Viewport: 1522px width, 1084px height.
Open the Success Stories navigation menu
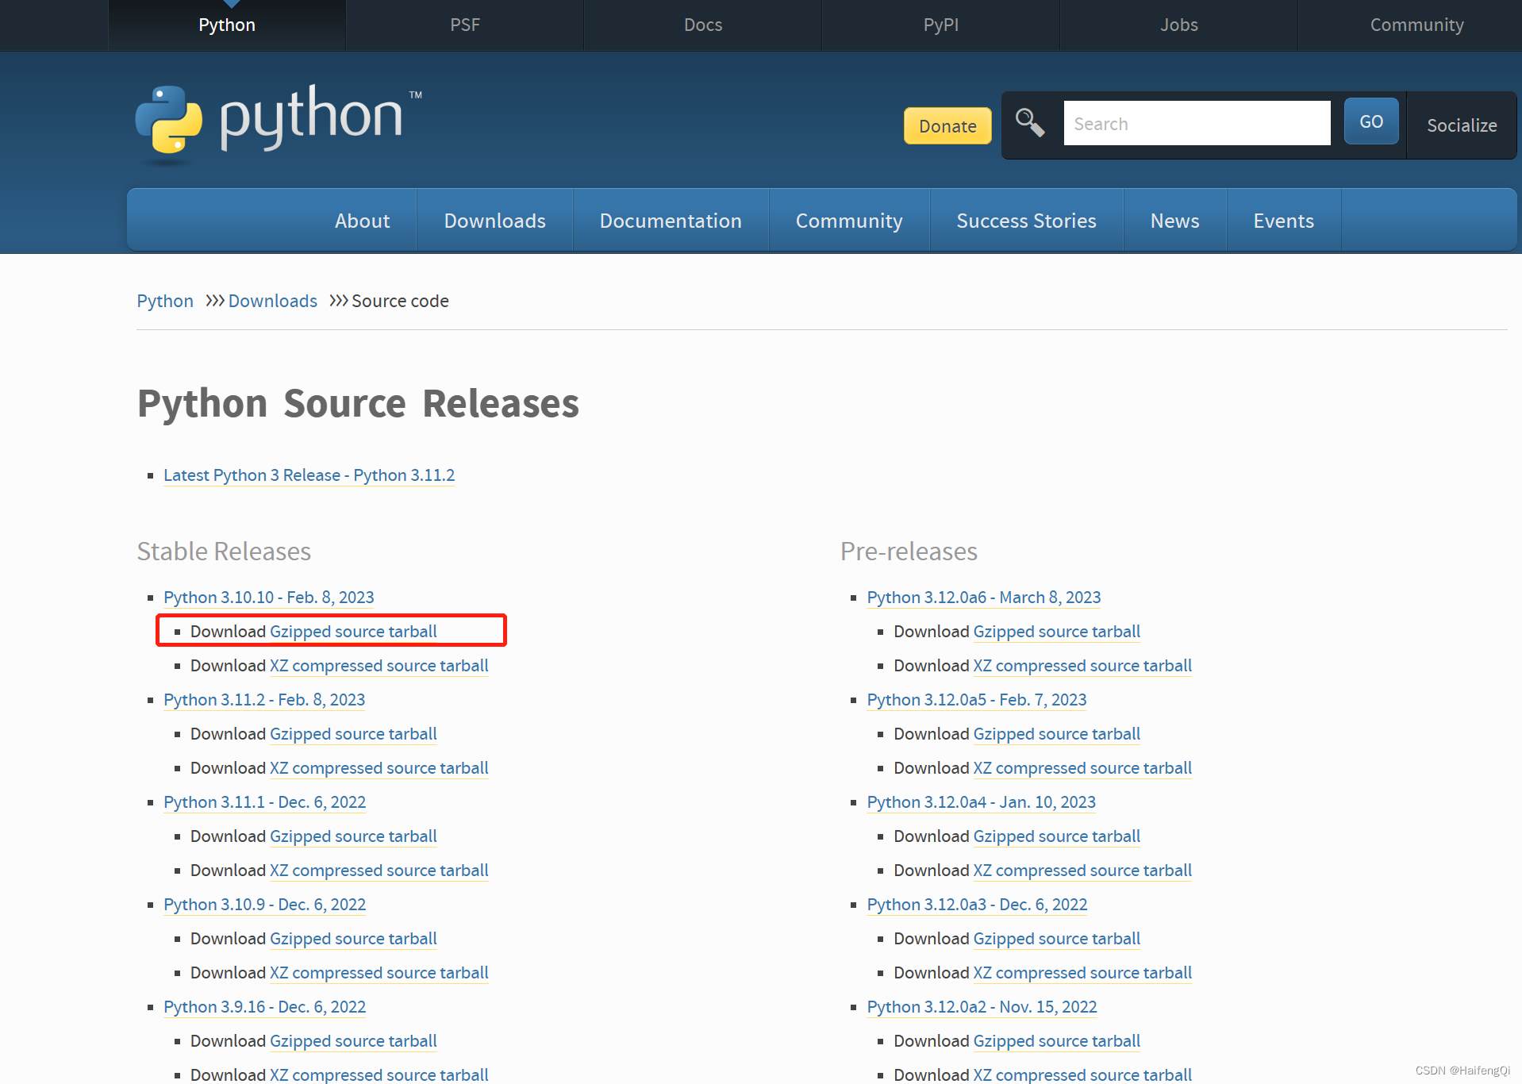point(1026,221)
